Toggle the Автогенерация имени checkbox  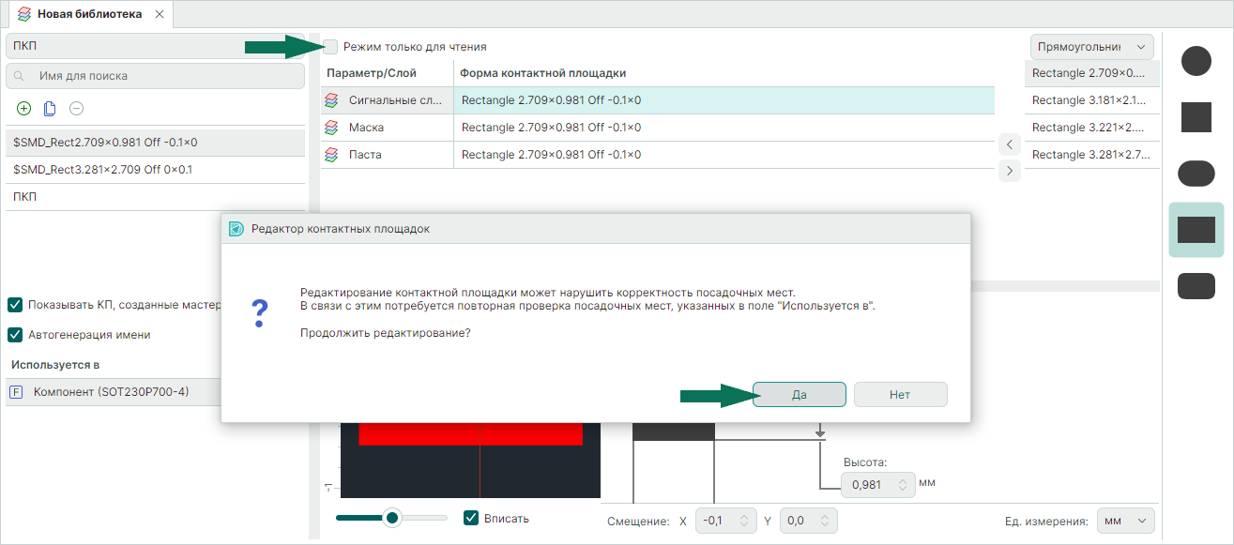pos(15,335)
